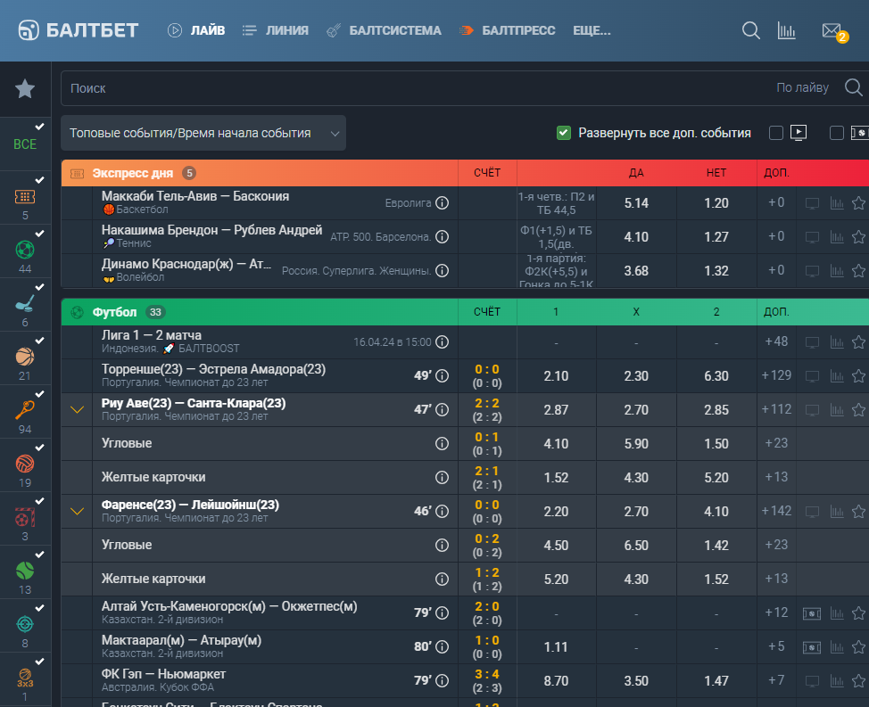
Task: Toggle the video broadcast filter checkbox
Action: coord(776,133)
